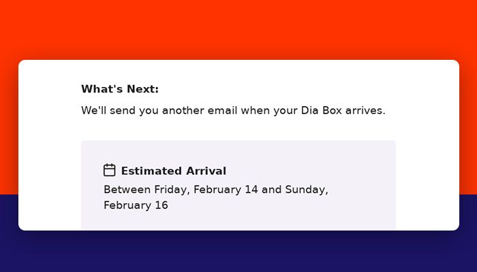The image size is (477, 272).
Task: Click the word "Sunday," in the arrival range
Action: (x=307, y=190)
